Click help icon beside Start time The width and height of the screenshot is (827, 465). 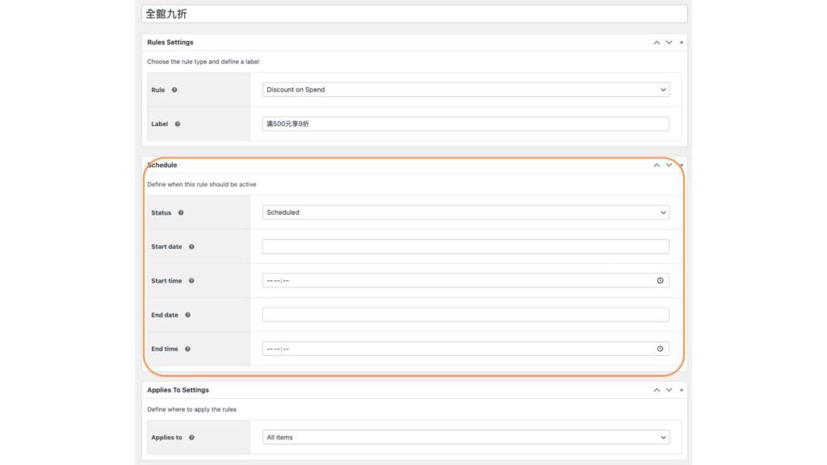191,281
